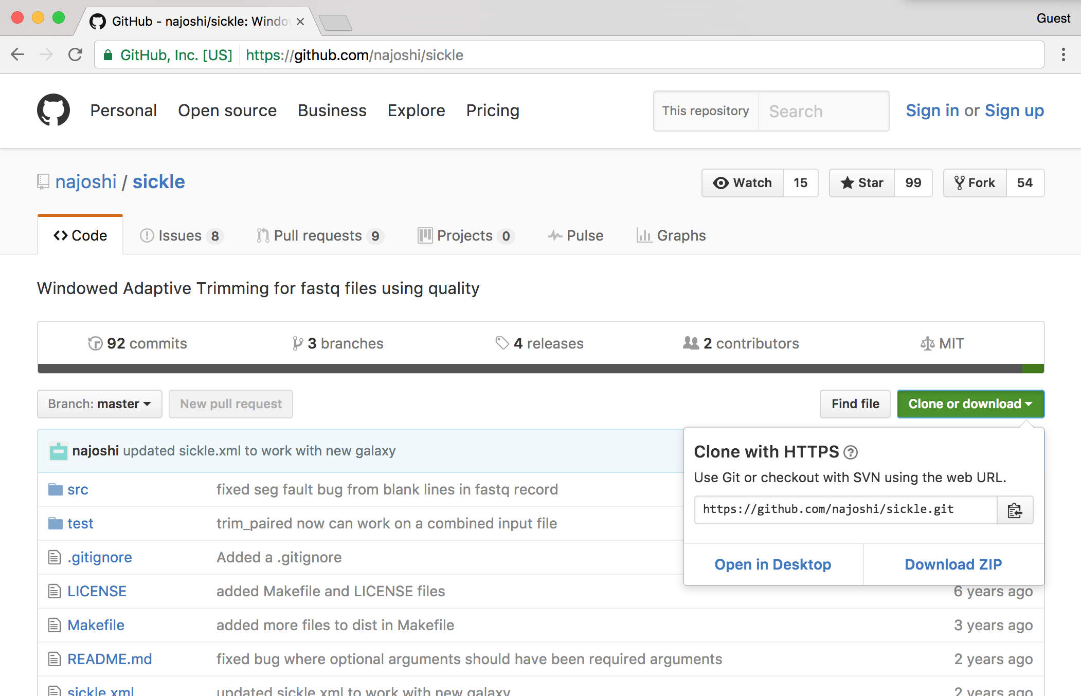Click the README.md file icon

pos(55,659)
